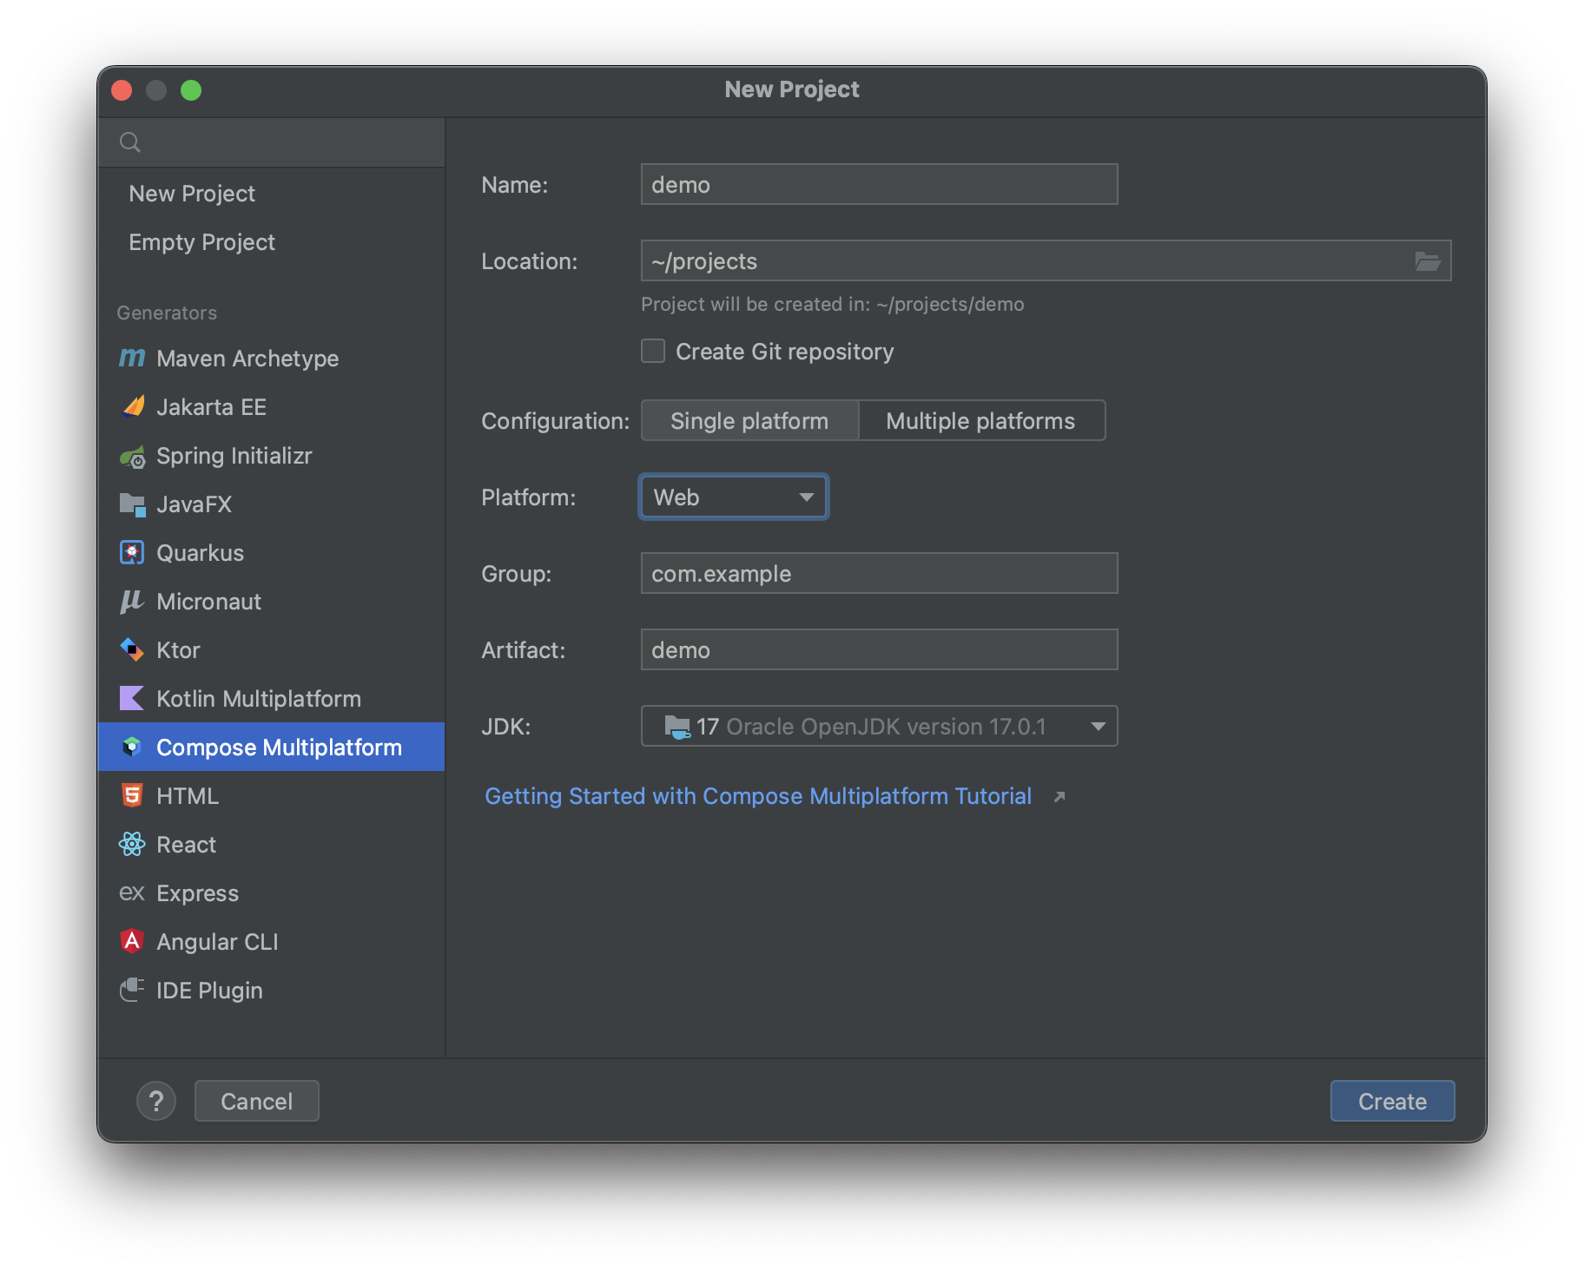Open Getting Started with Compose Multiplatform Tutorial
Viewport: 1584px width, 1271px height.
click(758, 795)
